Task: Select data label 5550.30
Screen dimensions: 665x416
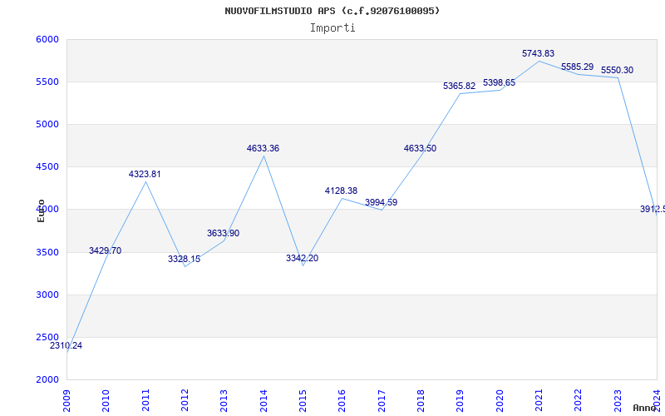Action: coord(617,71)
